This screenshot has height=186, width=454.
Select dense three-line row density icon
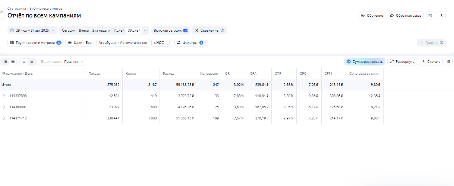(x=32, y=61)
